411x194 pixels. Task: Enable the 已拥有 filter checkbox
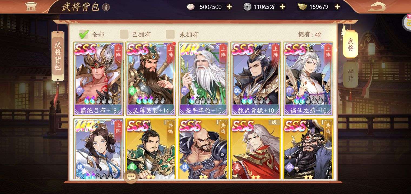124,34
